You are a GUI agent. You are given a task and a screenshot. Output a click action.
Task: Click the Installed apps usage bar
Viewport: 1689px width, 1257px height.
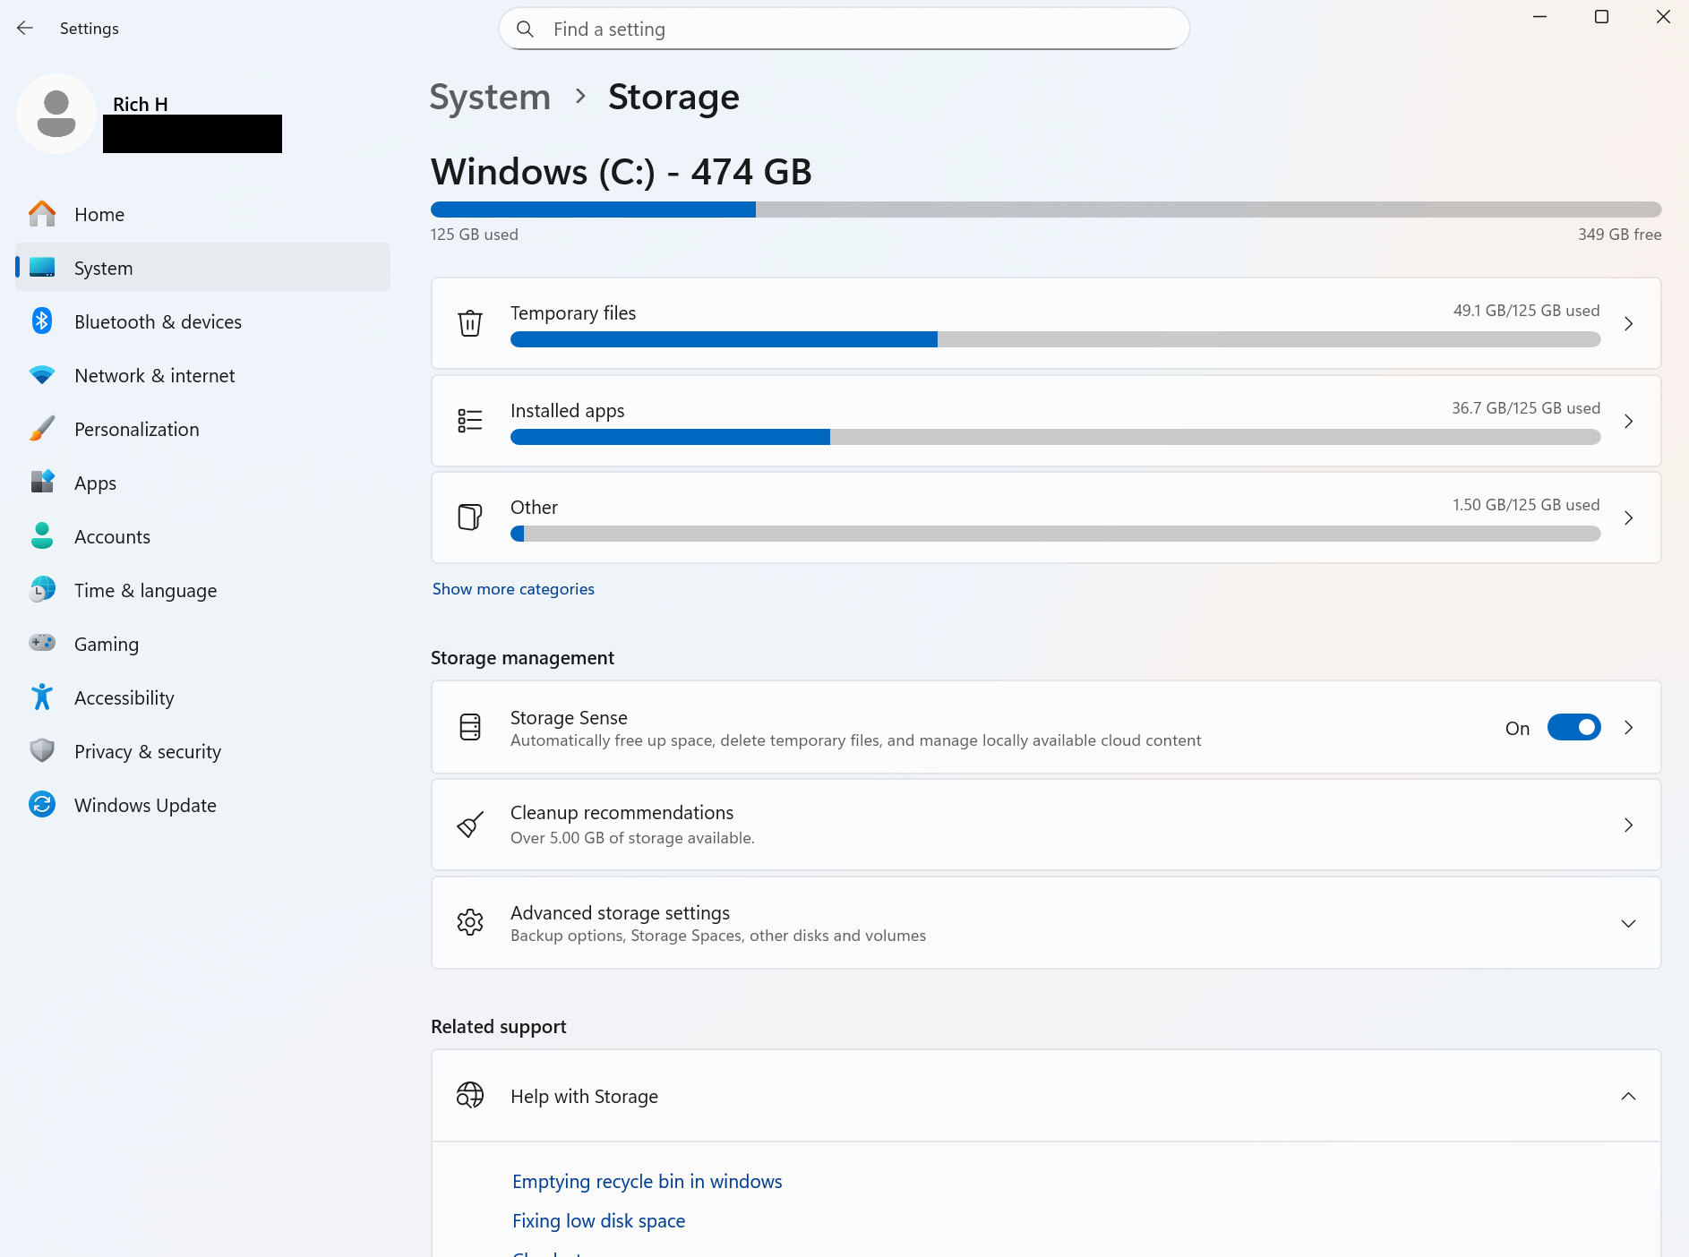pos(1055,437)
